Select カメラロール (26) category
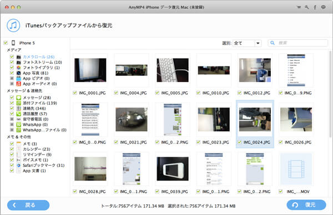 (39, 57)
